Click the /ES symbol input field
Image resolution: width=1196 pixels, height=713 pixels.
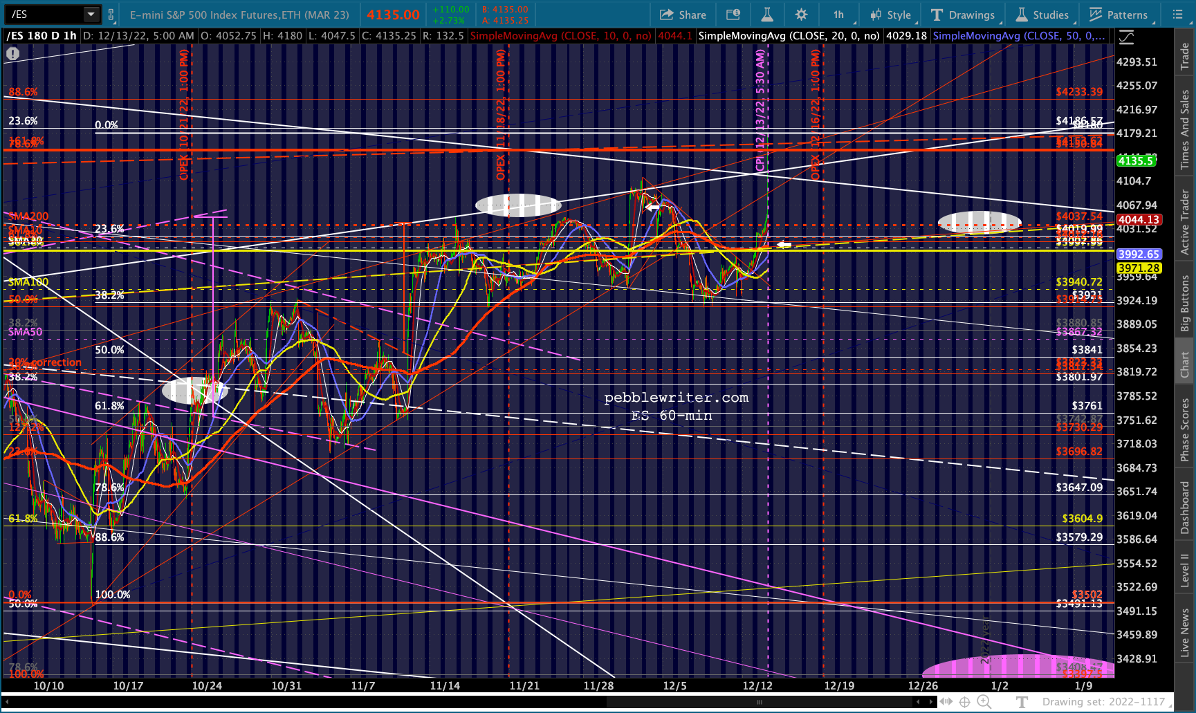[x=44, y=15]
